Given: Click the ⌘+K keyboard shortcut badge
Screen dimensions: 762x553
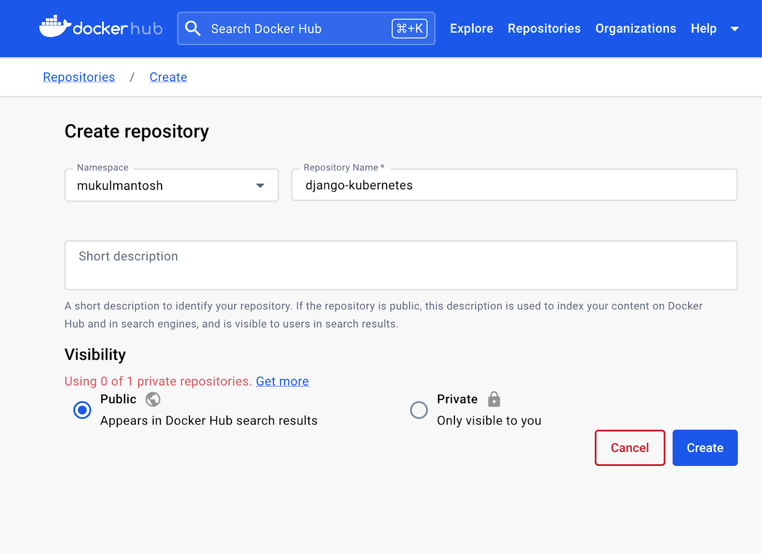Looking at the screenshot, I should click(x=409, y=29).
